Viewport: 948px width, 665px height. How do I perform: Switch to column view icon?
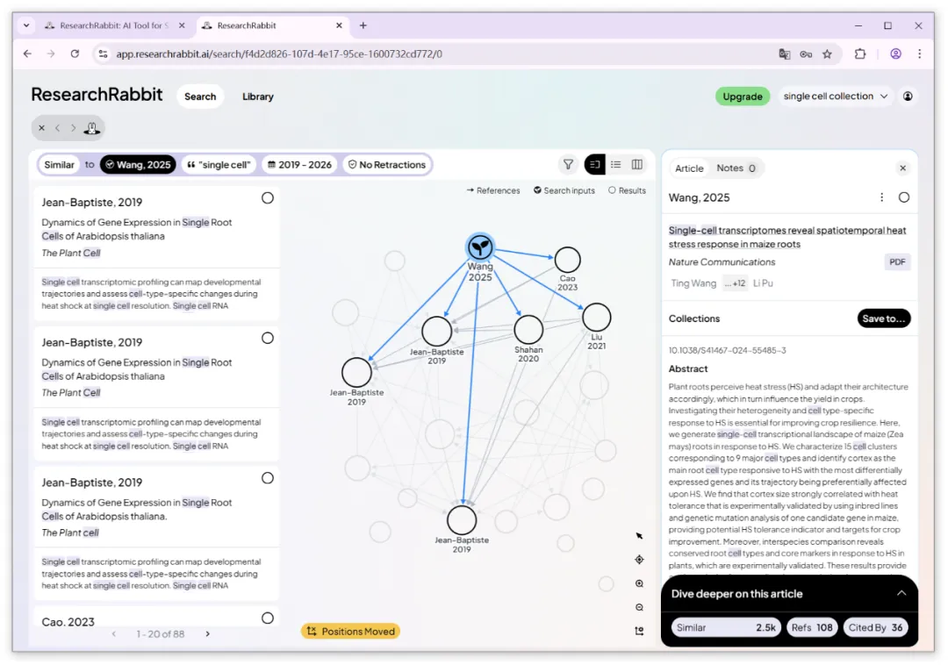[x=636, y=164]
